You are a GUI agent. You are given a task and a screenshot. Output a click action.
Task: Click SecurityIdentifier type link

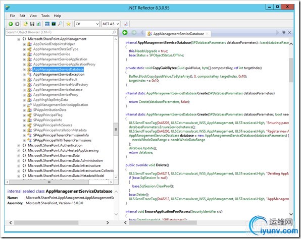click(204, 212)
